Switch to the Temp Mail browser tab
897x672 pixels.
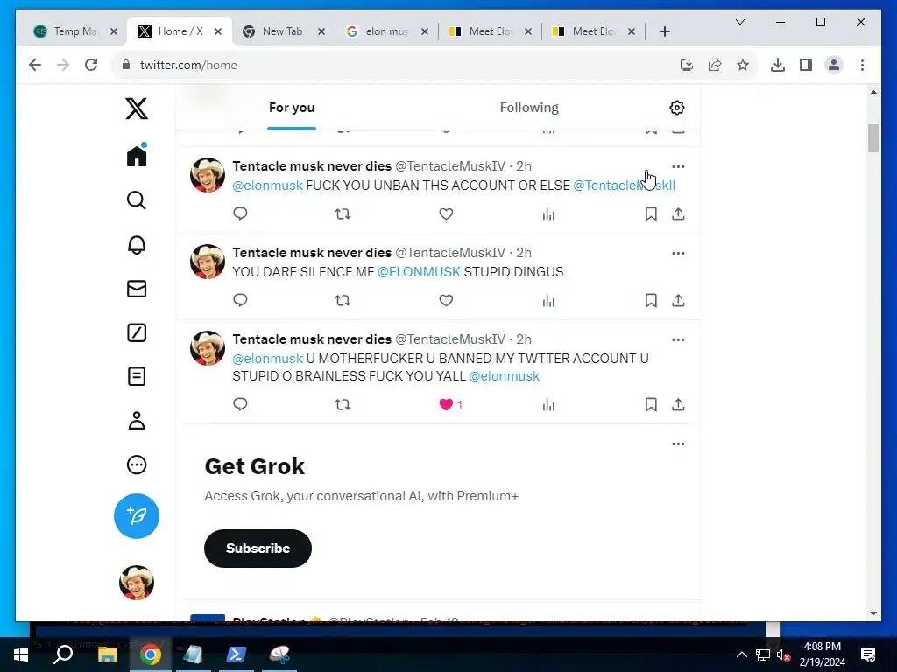click(x=74, y=31)
